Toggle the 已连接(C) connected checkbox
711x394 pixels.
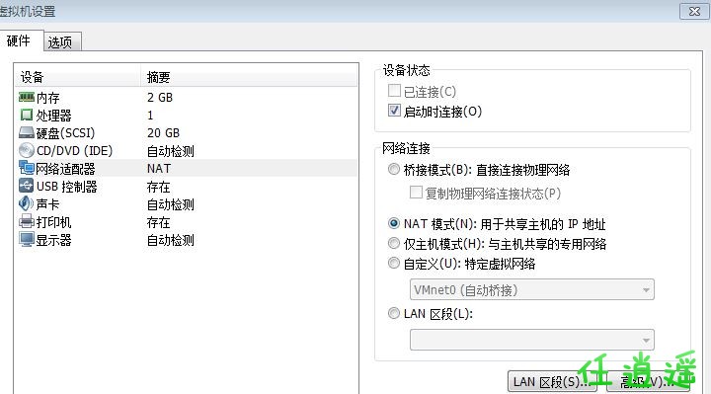[394, 91]
